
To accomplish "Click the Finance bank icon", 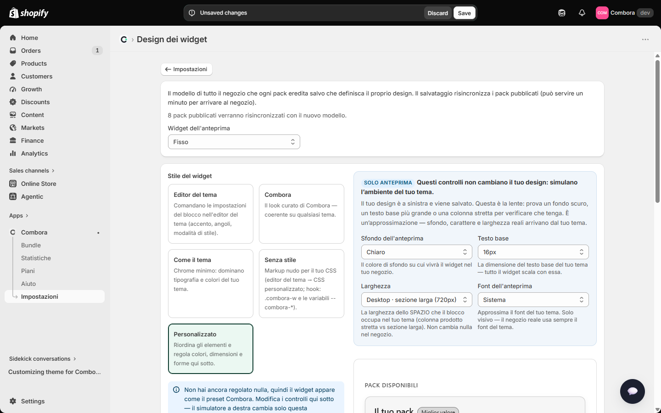I will (13, 140).
